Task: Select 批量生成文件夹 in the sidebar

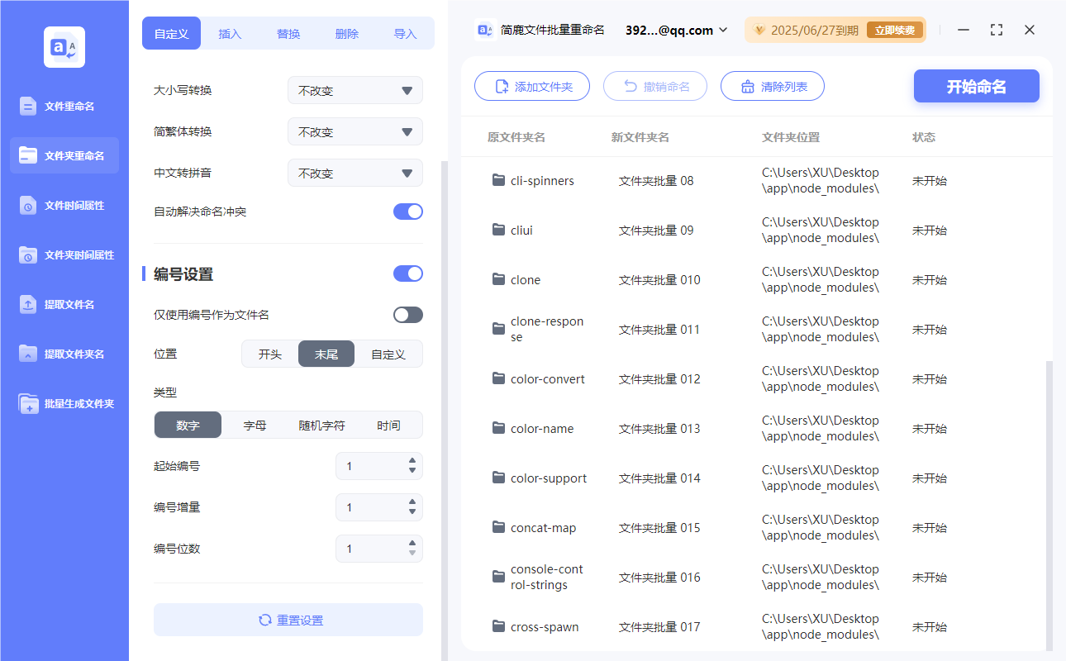Action: click(x=64, y=403)
